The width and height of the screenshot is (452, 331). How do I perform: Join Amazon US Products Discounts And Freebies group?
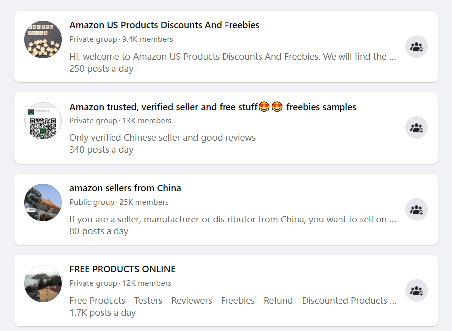pyautogui.click(x=416, y=46)
